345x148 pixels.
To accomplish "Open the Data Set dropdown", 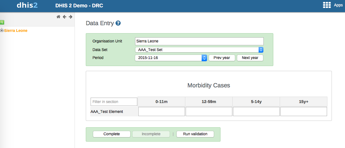I will (199, 50).
